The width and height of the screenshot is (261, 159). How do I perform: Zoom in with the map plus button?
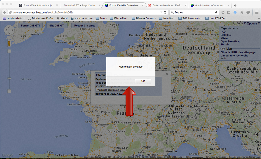tap(9, 51)
